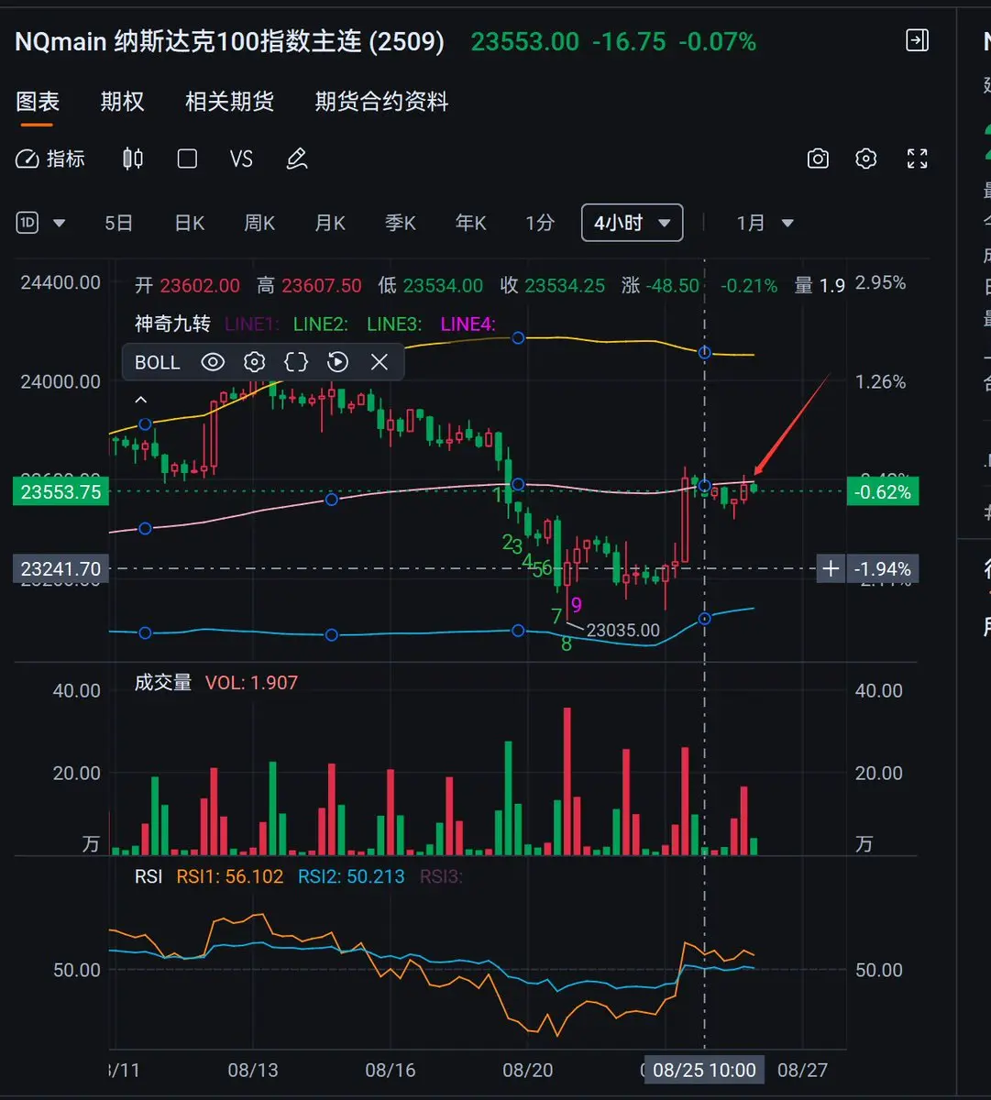
Task: Select the 季K timeframe
Action: click(401, 223)
